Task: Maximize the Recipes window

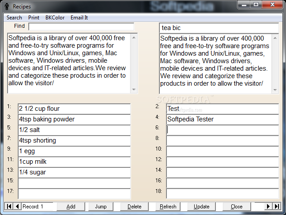Action: (x=256, y=4)
